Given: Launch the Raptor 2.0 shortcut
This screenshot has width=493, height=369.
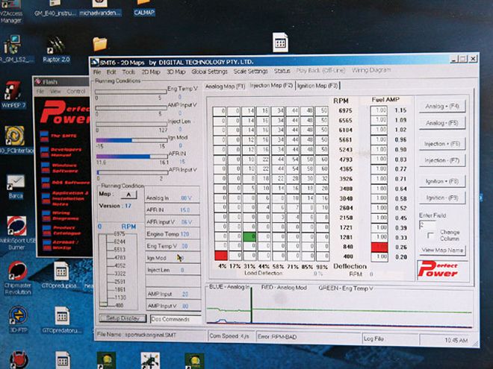Looking at the screenshot, I should pyautogui.click(x=56, y=50).
